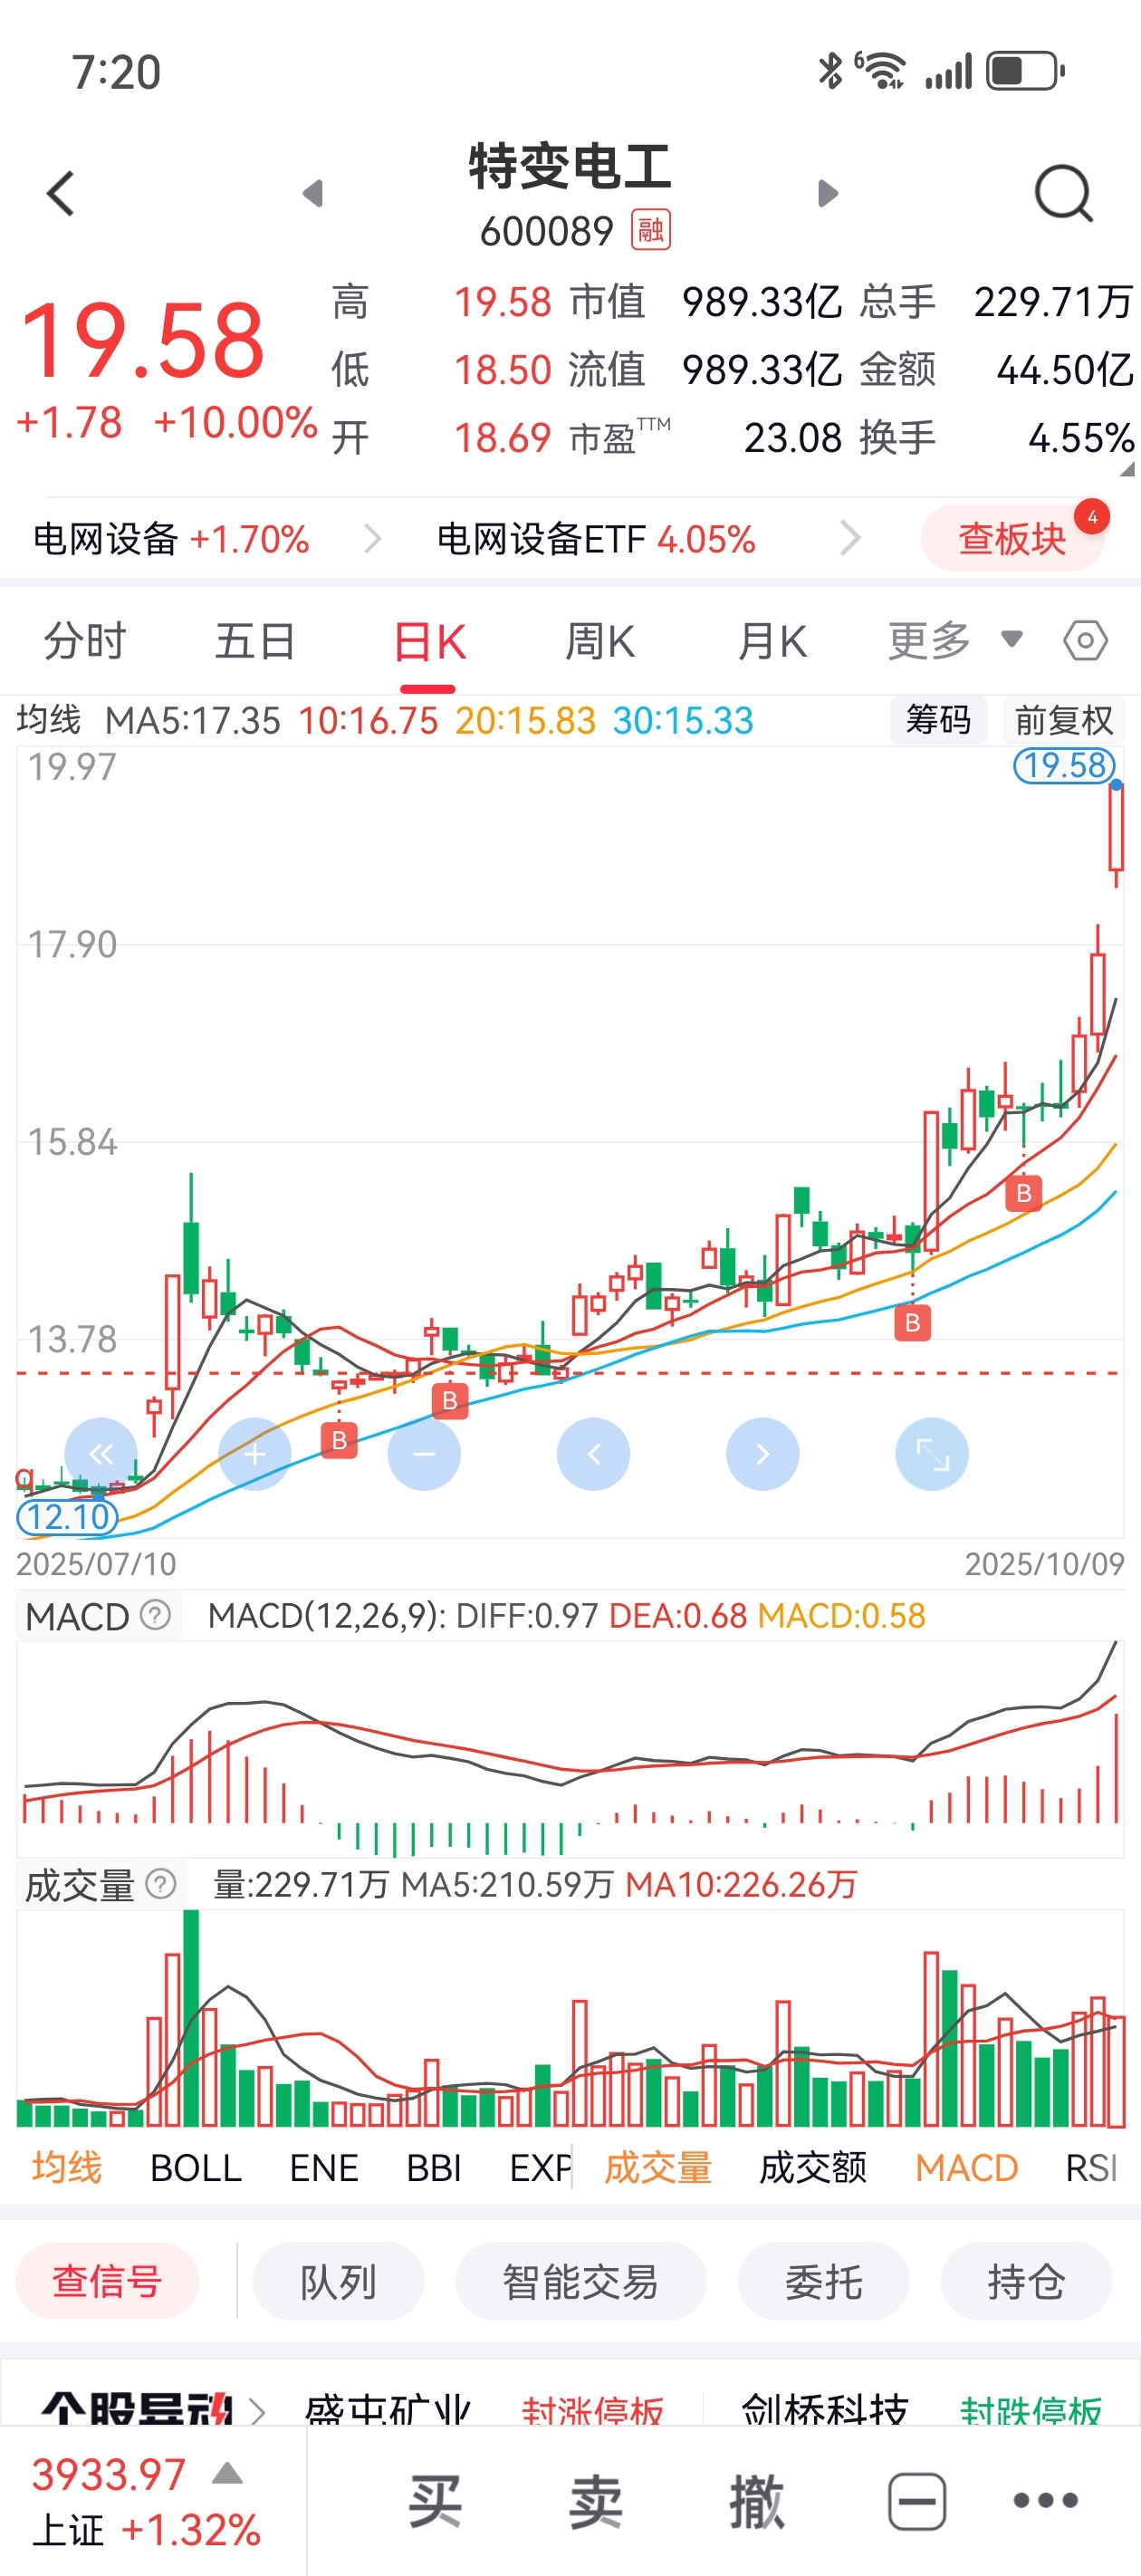Tap 卖 sell button
Image resolution: width=1141 pixels, height=2576 pixels.
pyautogui.click(x=596, y=2502)
